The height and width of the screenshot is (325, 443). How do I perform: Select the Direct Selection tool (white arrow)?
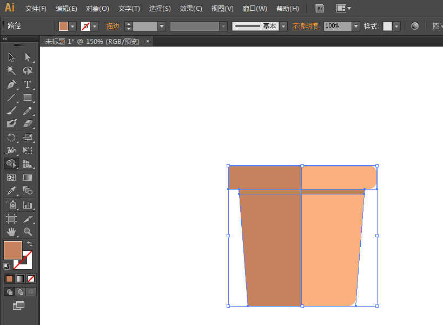tap(28, 57)
